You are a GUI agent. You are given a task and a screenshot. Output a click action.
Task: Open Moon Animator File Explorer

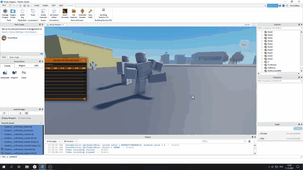click(74, 13)
